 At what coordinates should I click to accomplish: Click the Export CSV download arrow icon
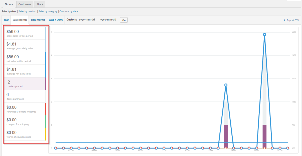pyautogui.click(x=284, y=20)
